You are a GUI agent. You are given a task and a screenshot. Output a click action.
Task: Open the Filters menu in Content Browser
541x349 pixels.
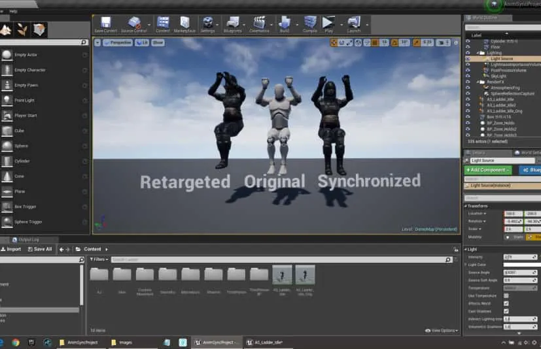[x=99, y=259]
